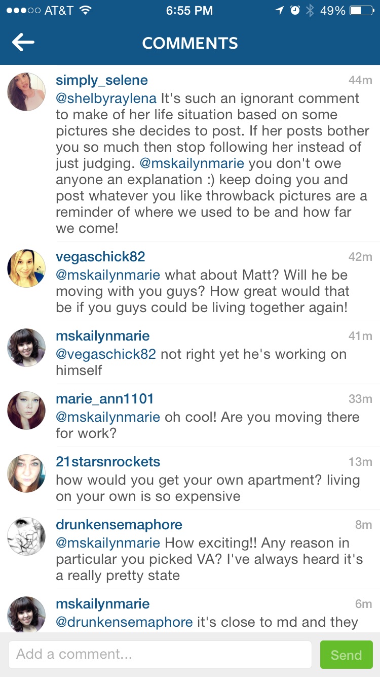
Task: Tap the battery icon in the status bar
Action: 362,11
